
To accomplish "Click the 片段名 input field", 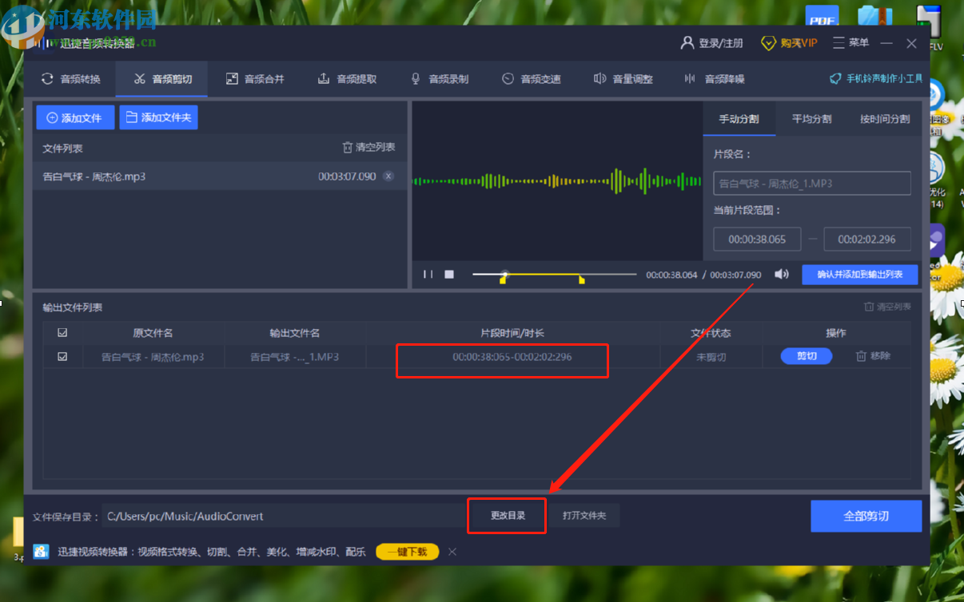I will coord(812,184).
